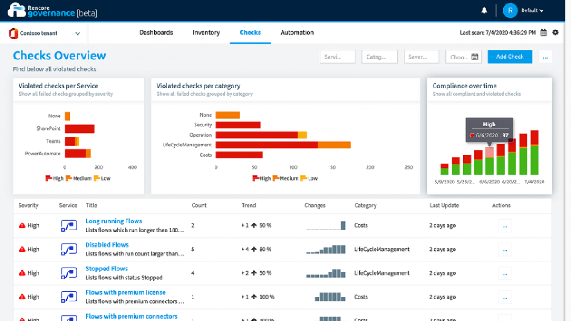The width and height of the screenshot is (571, 321).
Task: Open actions menu for Long running Flows row
Action: pyautogui.click(x=505, y=226)
